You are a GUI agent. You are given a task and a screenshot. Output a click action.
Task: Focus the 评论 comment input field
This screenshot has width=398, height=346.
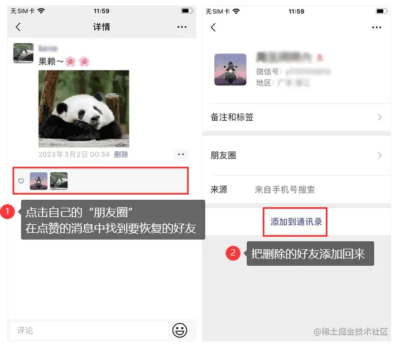[x=89, y=331]
